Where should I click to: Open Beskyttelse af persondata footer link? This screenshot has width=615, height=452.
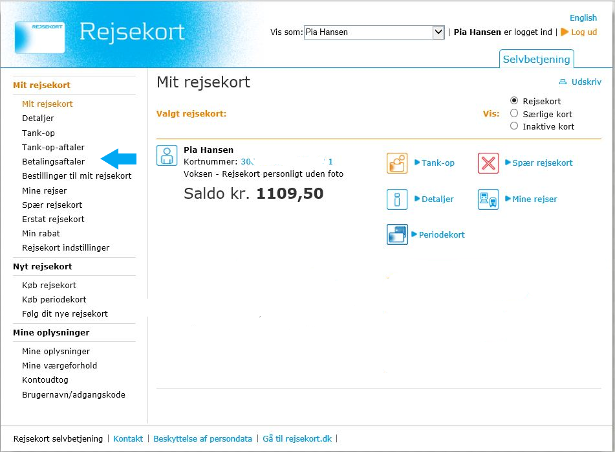click(202, 438)
